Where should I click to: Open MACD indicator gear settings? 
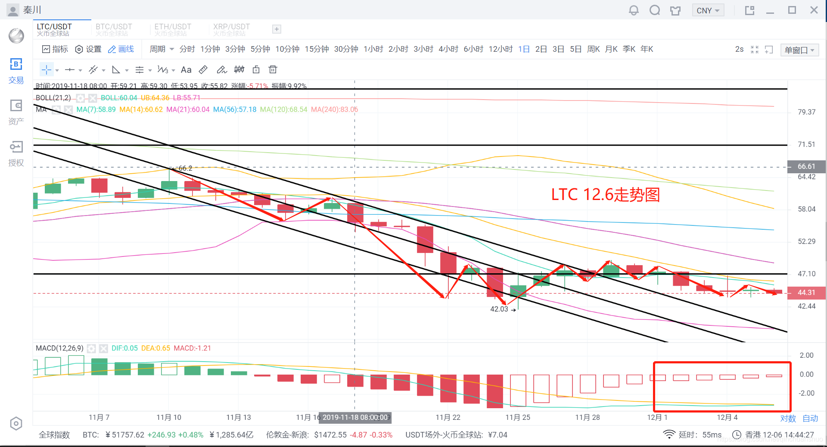pyautogui.click(x=91, y=348)
